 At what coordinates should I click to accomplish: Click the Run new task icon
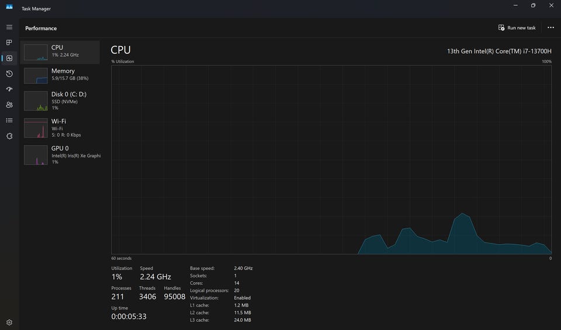click(x=501, y=27)
